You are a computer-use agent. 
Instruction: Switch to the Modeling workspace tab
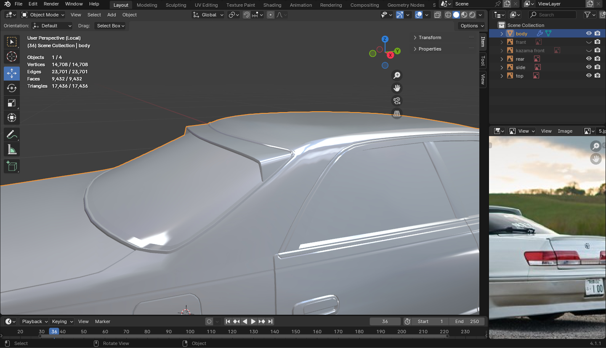point(147,5)
